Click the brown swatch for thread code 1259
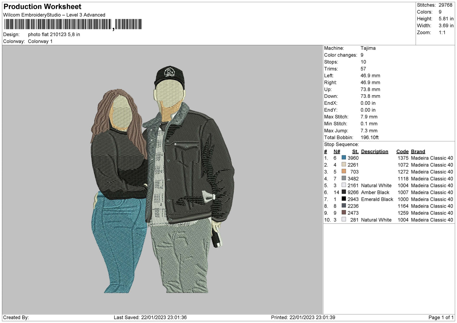Viewport: 457px width, 323px height. pyautogui.click(x=344, y=213)
